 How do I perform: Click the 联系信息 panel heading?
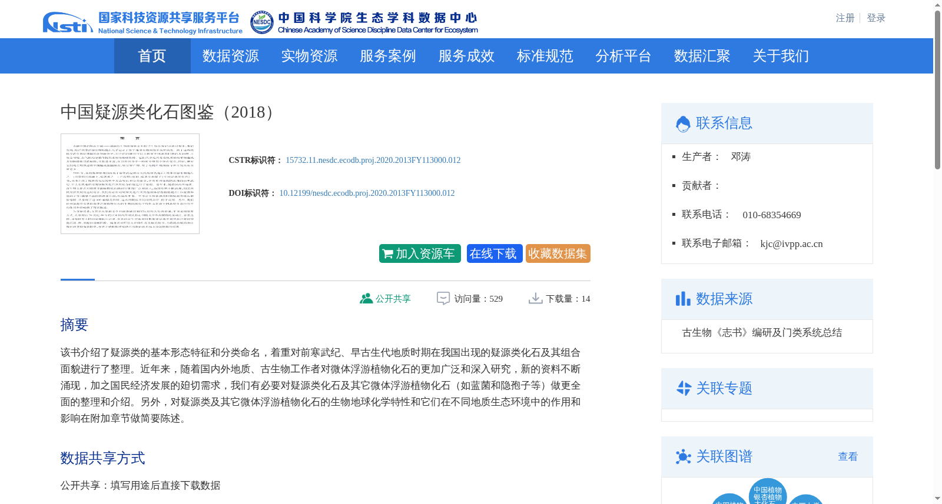[724, 124]
